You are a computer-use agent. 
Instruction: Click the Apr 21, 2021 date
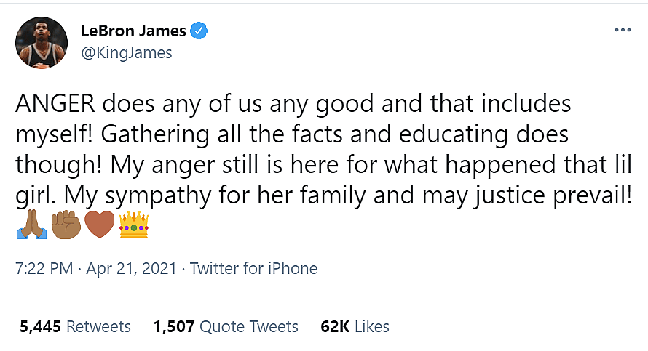pyautogui.click(x=131, y=268)
